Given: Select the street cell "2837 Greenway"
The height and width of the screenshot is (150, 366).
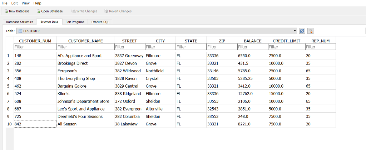Looking at the screenshot, I should (129, 56).
